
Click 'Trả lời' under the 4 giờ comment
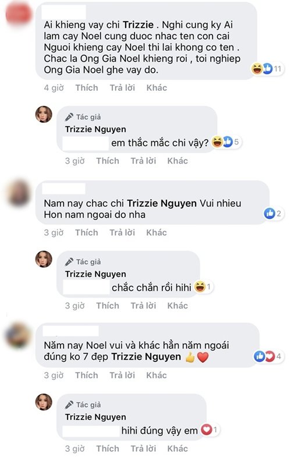click(x=122, y=88)
